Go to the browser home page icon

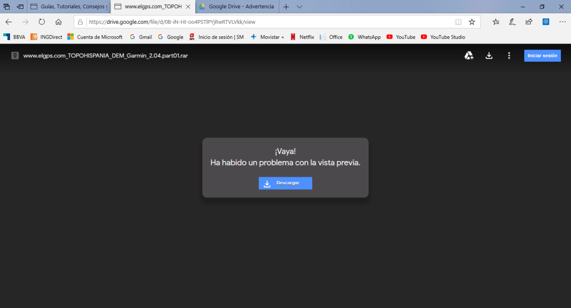tap(59, 22)
